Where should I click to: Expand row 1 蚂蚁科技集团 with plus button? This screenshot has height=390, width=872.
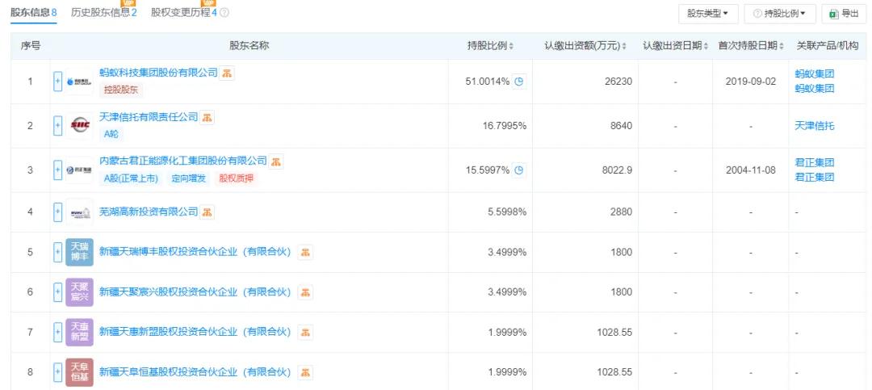(58, 82)
